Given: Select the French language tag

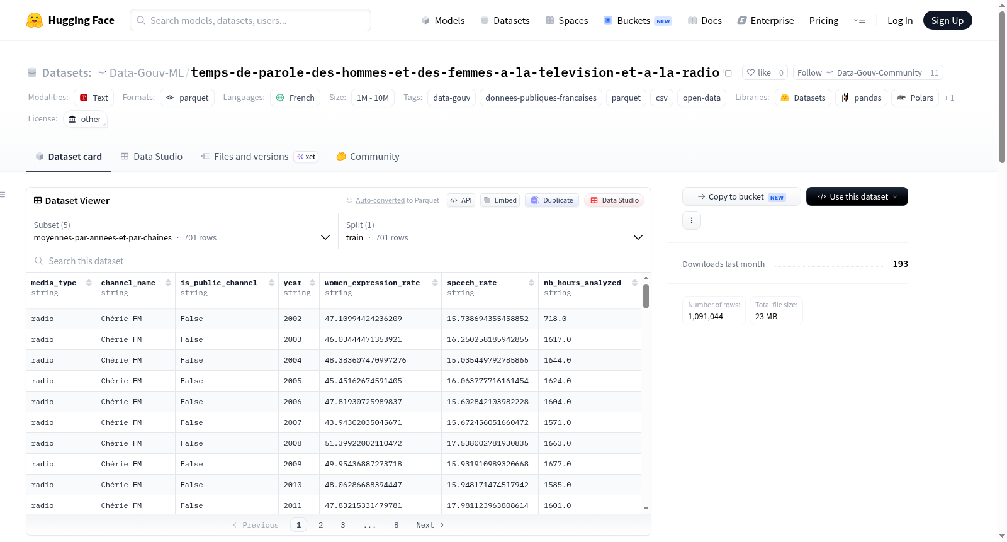Looking at the screenshot, I should click(x=295, y=98).
